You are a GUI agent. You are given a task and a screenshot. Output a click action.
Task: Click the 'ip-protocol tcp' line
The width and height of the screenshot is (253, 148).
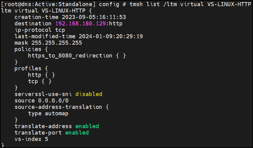38,30
